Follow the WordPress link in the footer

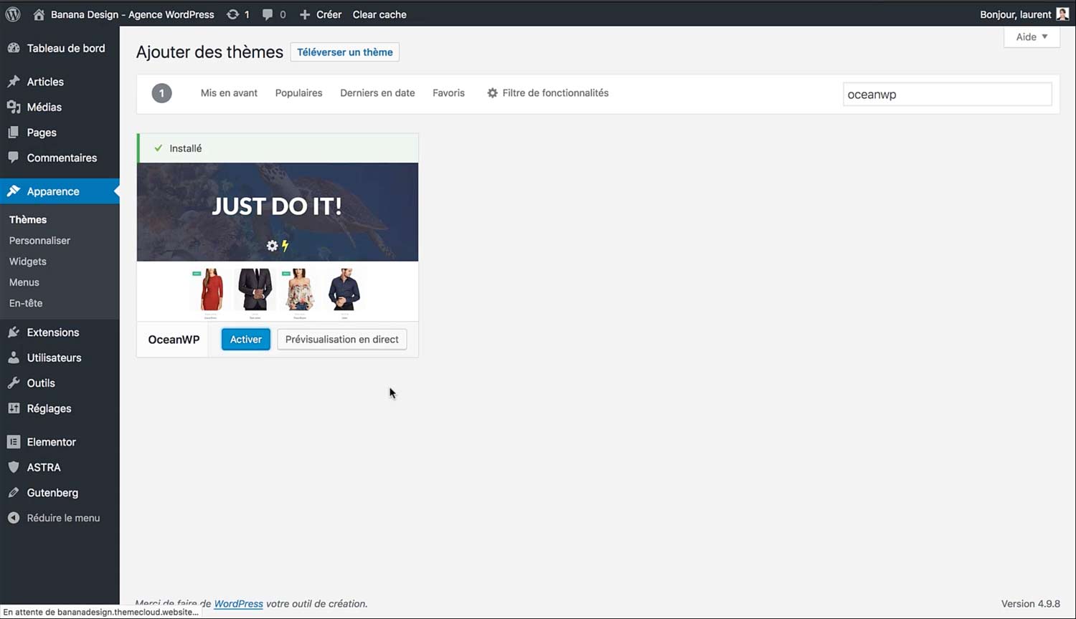tap(238, 604)
